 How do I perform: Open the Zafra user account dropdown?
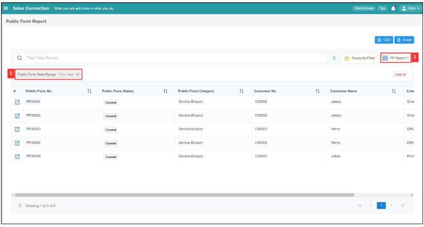(410, 9)
